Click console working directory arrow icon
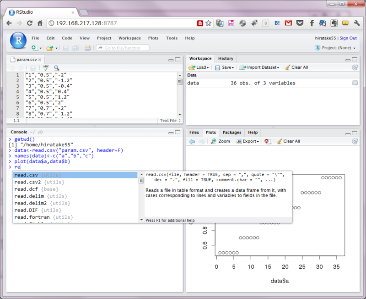 pyautogui.click(x=40, y=132)
